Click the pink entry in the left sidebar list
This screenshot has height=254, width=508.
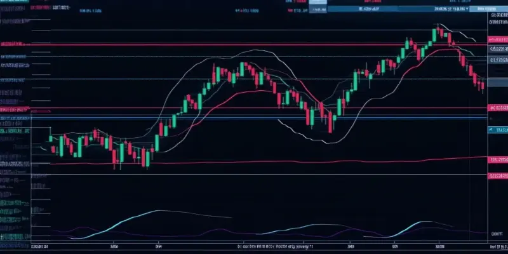click(13, 44)
